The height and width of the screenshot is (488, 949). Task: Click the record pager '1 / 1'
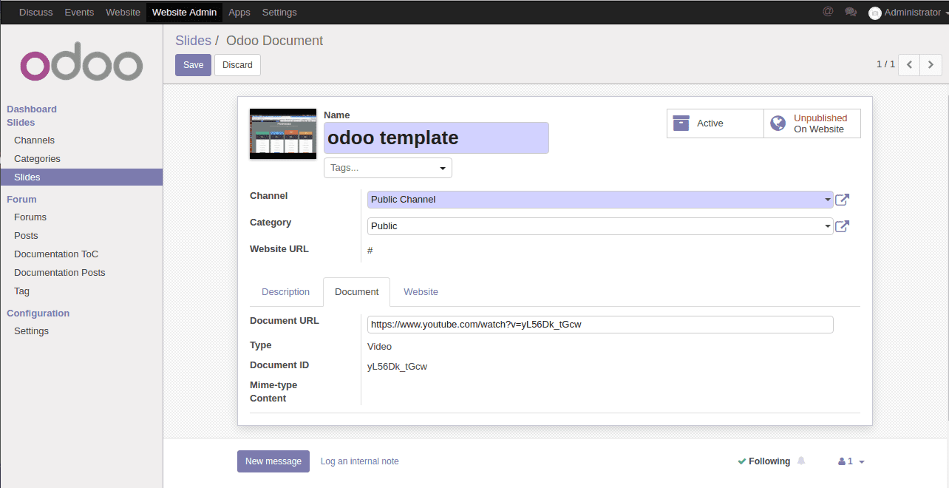885,64
